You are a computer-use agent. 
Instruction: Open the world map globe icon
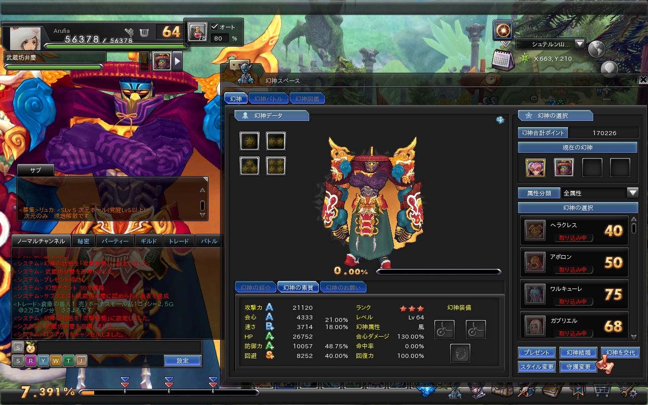click(x=596, y=49)
